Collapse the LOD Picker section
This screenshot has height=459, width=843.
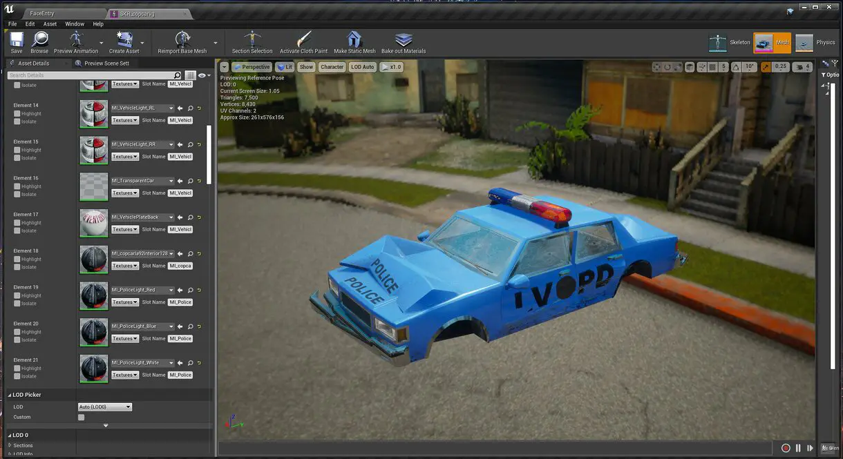[9, 395]
